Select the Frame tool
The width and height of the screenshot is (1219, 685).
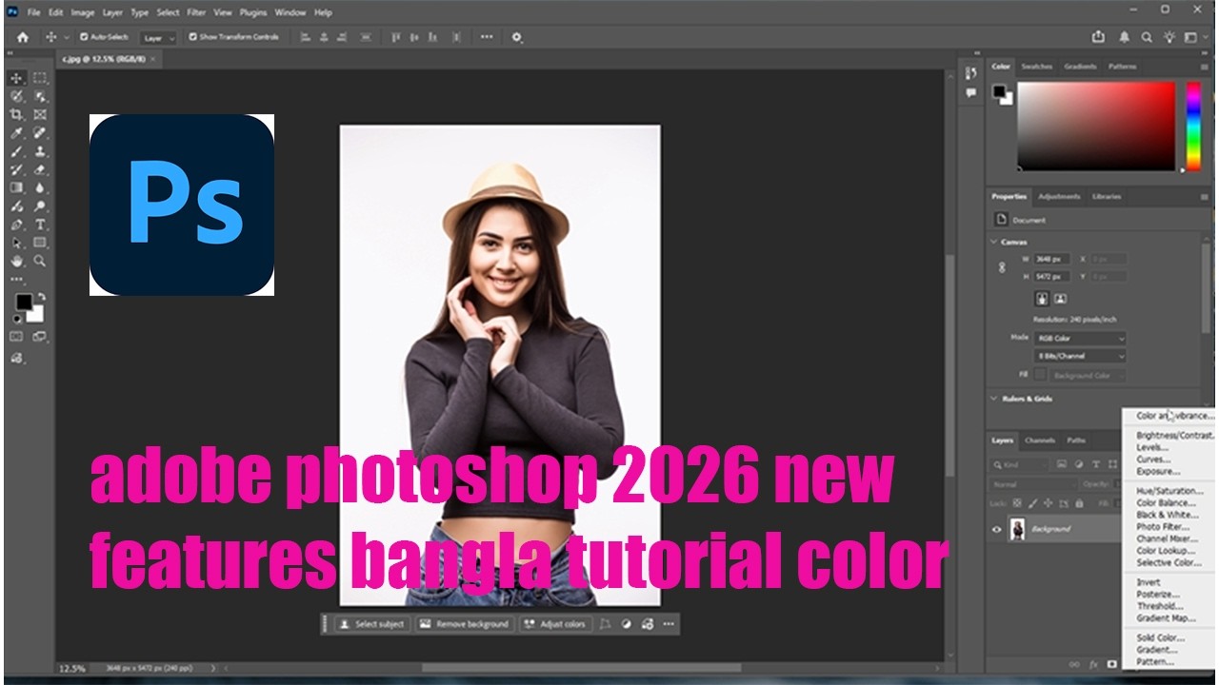[40, 114]
